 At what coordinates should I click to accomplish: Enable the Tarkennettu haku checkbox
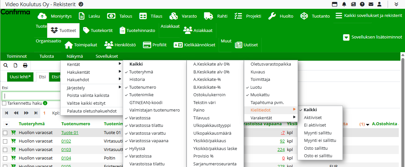[4, 103]
